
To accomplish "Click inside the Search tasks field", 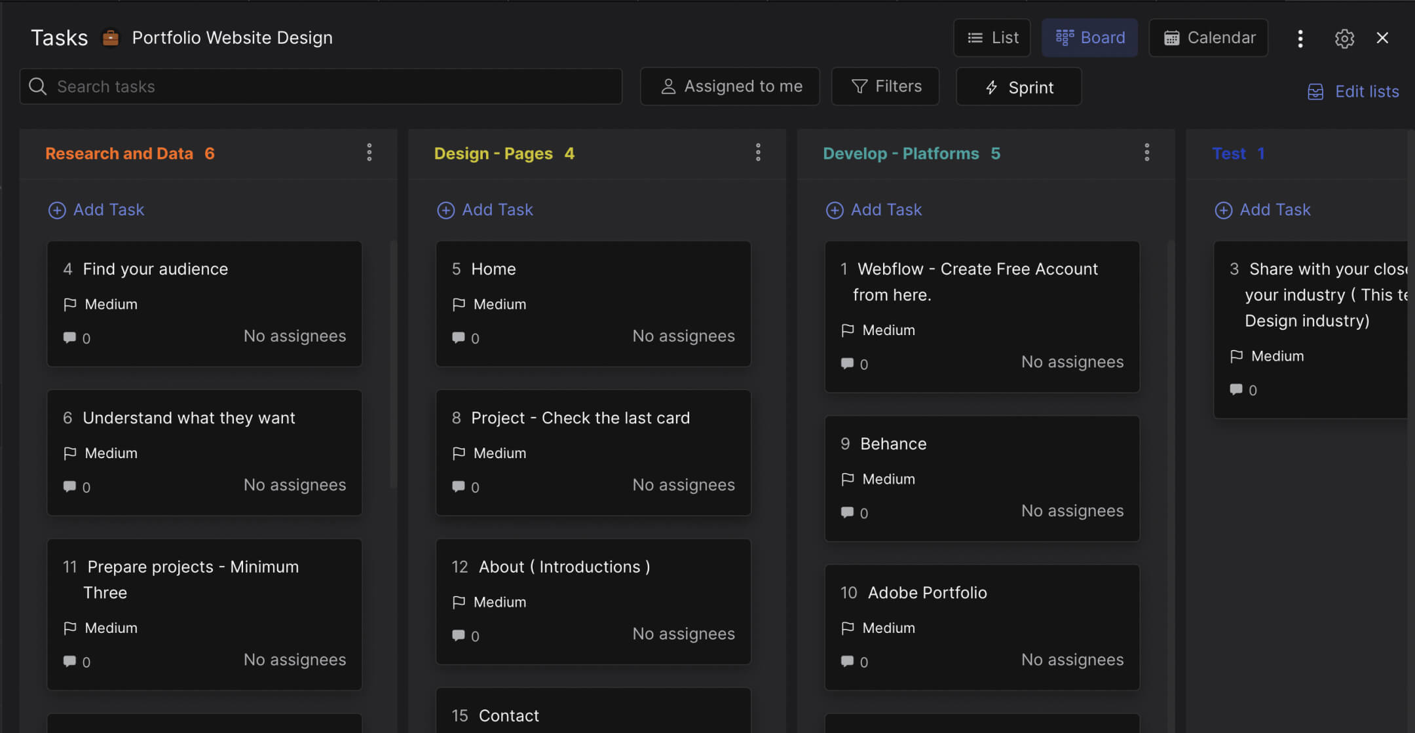I will pos(262,86).
